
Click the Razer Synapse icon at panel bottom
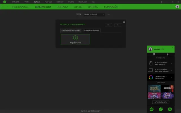pyautogui.click(x=152, y=109)
